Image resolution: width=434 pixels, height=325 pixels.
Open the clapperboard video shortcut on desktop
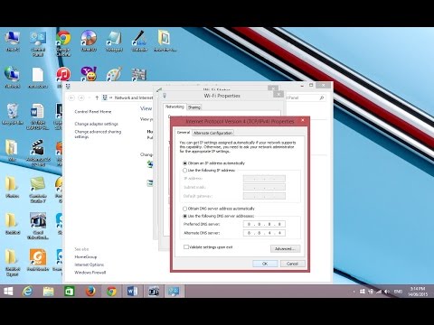click(x=38, y=153)
